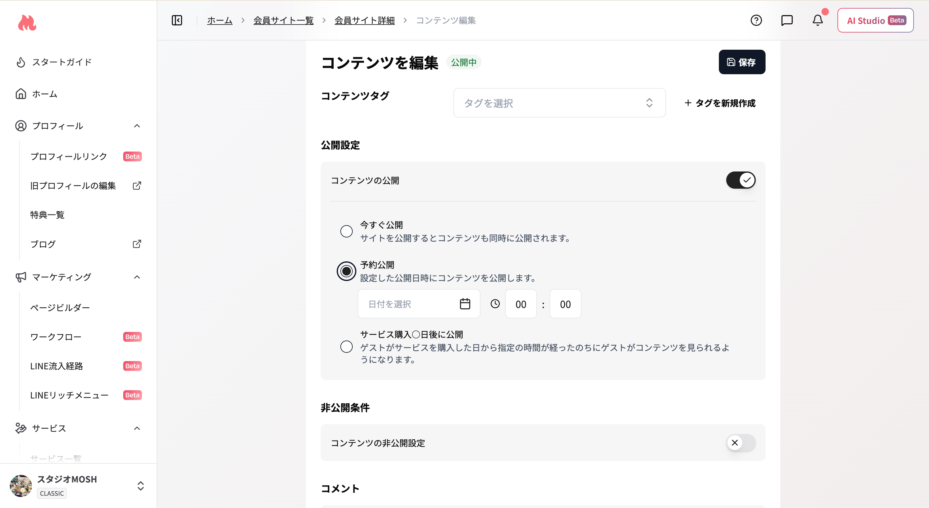Screen dimensions: 929x508
Task: Click the calendar icon in date field
Action: click(x=465, y=304)
